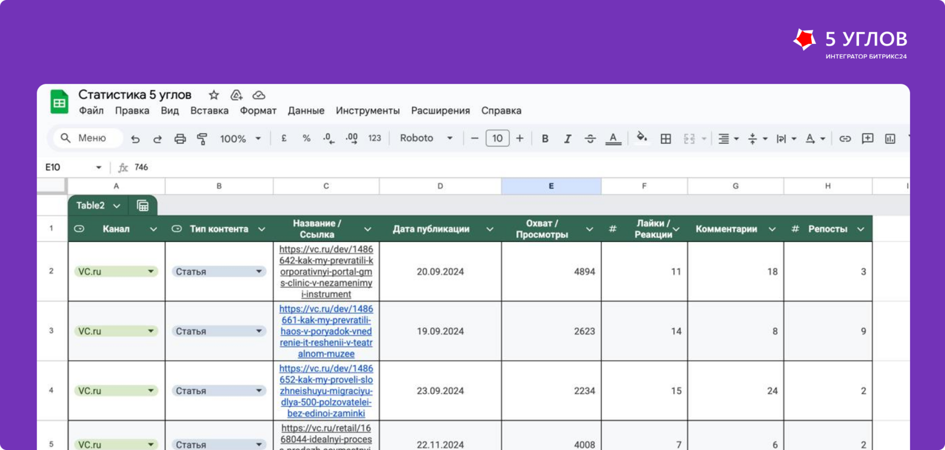The width and height of the screenshot is (945, 450).
Task: Open the text color picker
Action: (613, 138)
